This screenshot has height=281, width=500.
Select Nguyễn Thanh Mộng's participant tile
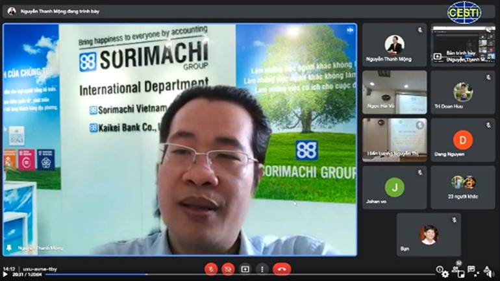[x=394, y=45]
